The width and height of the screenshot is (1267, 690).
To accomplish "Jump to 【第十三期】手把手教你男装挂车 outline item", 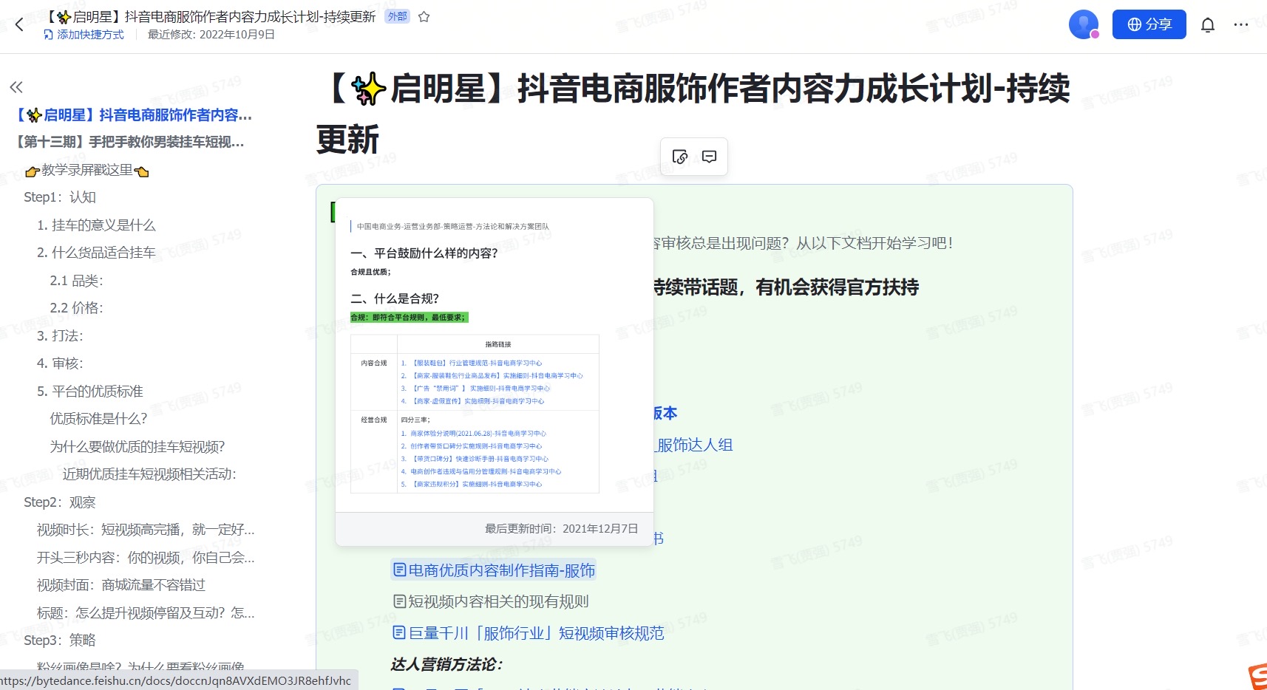I will [130, 142].
